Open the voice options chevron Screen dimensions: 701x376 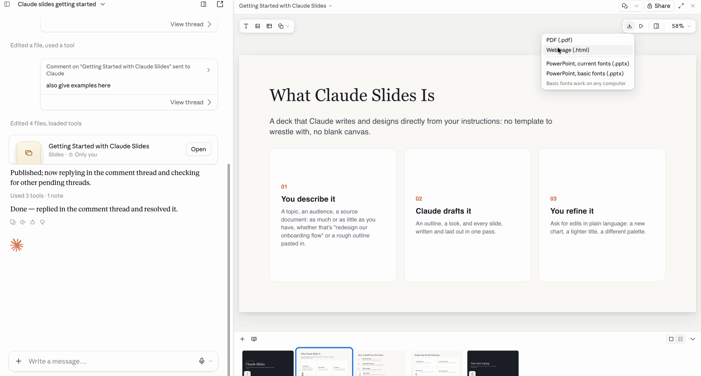[211, 361]
